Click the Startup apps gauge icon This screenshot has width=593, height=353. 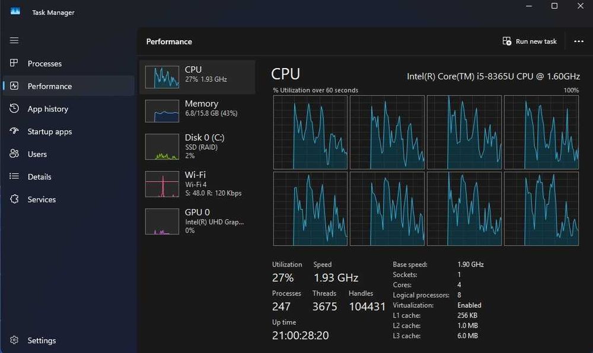tap(14, 131)
